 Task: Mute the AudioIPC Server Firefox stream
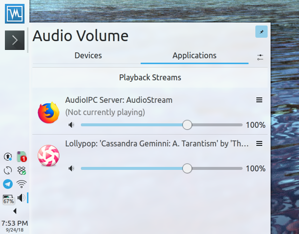[x=71, y=125]
